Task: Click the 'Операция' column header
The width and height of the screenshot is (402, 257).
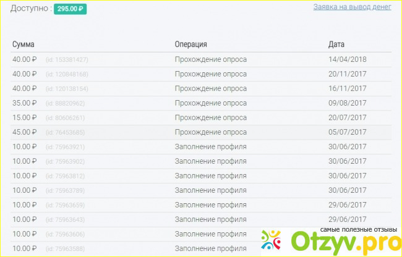Action: pos(190,44)
